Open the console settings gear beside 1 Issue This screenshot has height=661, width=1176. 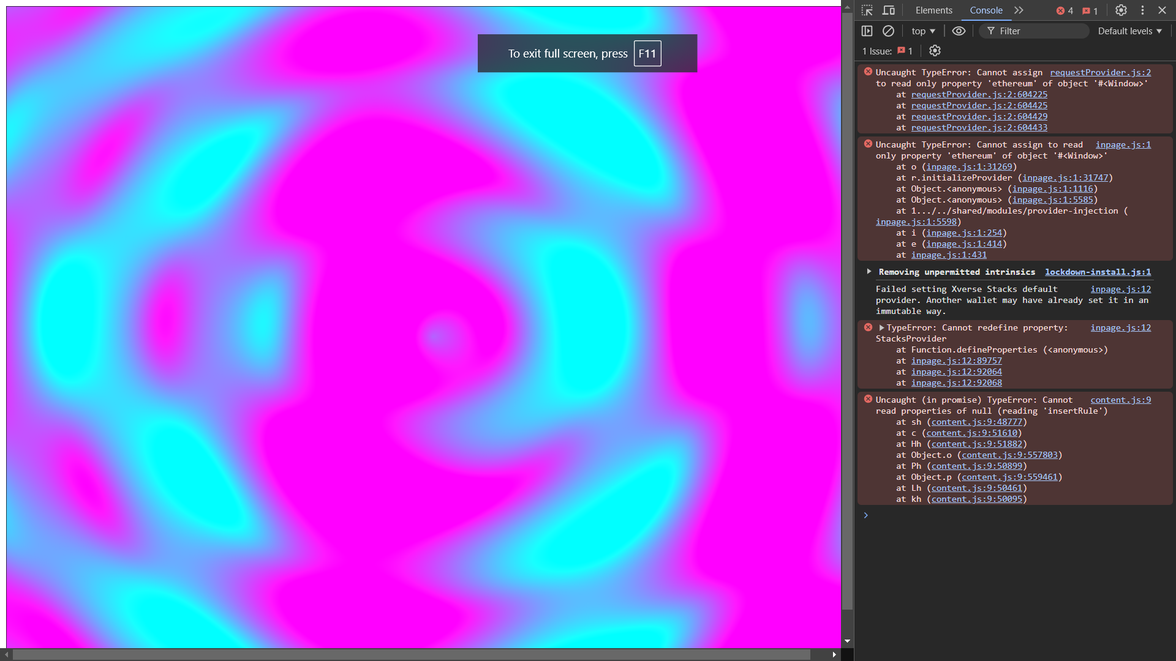click(x=934, y=51)
